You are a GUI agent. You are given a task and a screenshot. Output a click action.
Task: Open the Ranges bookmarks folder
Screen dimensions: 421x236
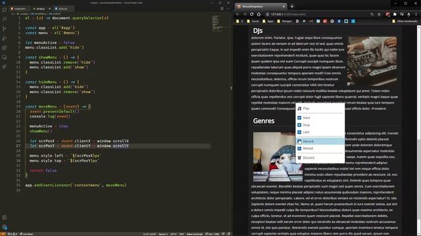pos(285,21)
